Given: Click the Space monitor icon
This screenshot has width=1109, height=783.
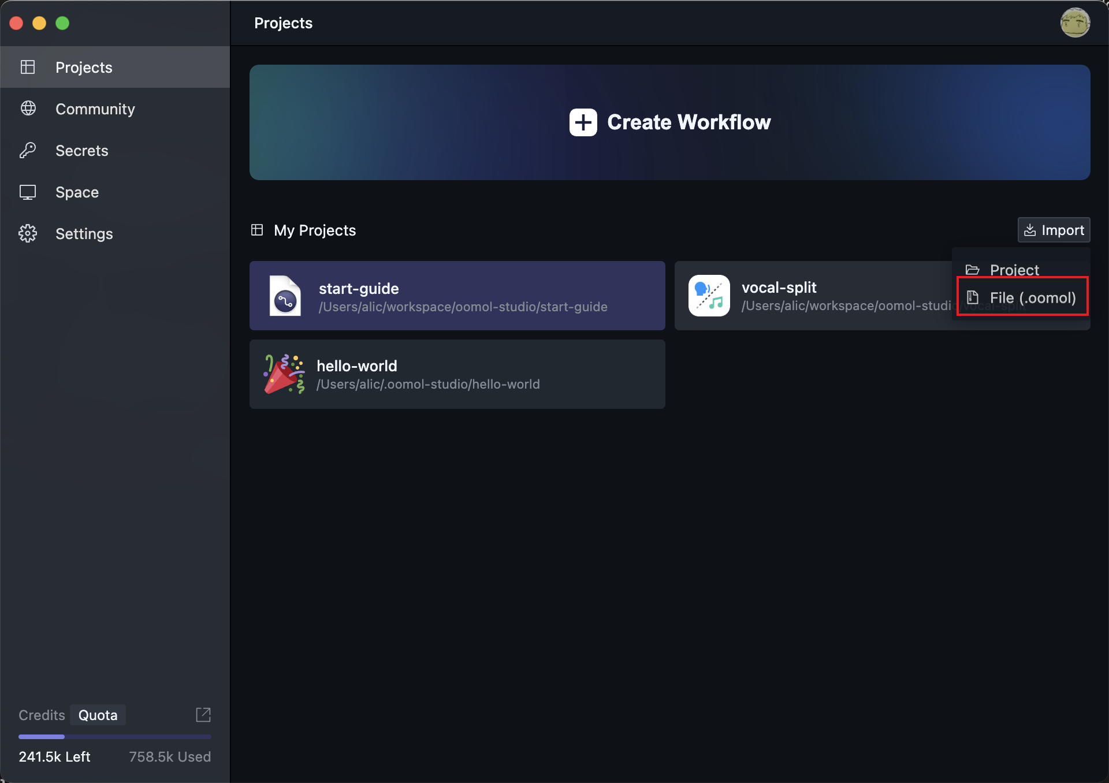Looking at the screenshot, I should [x=28, y=192].
